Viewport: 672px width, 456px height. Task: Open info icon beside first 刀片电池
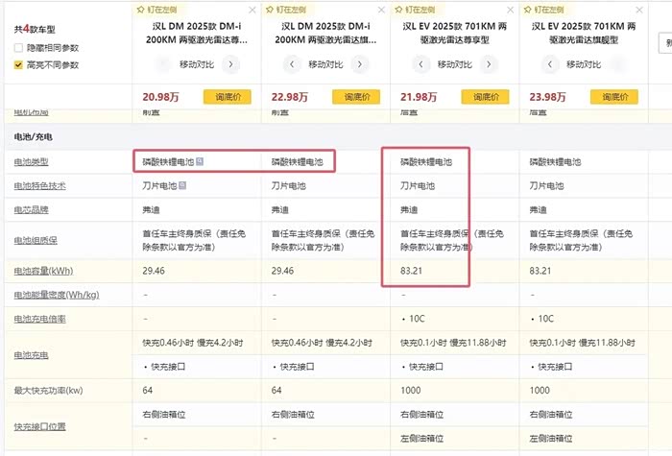click(182, 185)
